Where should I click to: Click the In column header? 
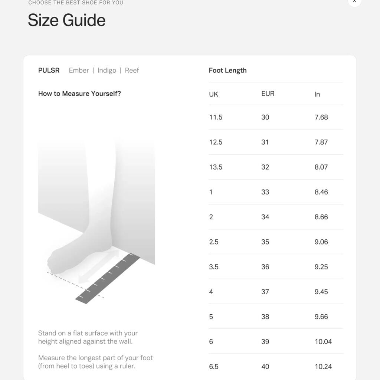(x=317, y=94)
